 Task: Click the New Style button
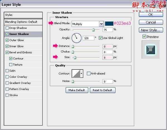(x=151, y=30)
